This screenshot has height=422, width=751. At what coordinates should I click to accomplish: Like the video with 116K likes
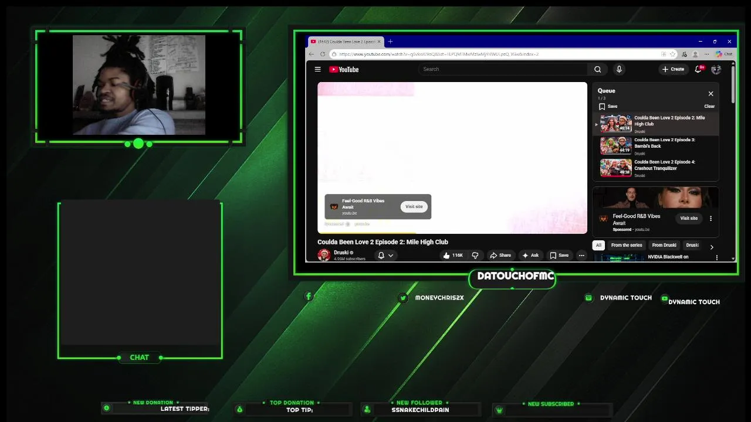coord(453,256)
